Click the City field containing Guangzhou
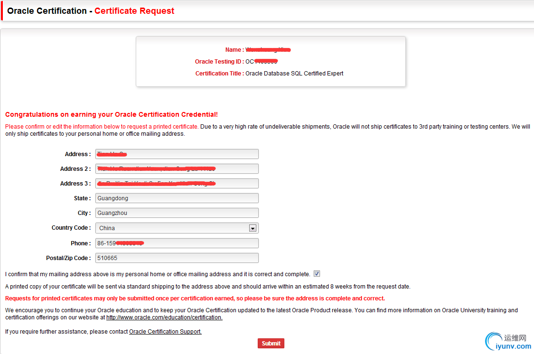 click(177, 213)
